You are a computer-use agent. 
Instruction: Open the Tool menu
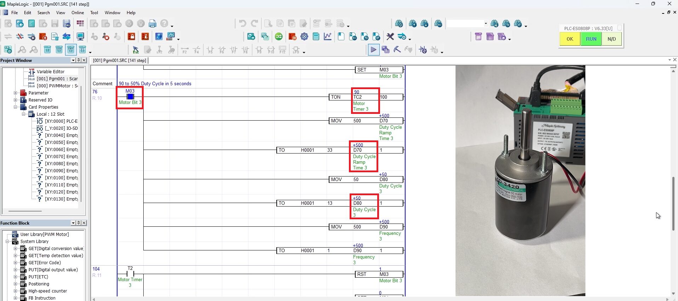pyautogui.click(x=94, y=13)
